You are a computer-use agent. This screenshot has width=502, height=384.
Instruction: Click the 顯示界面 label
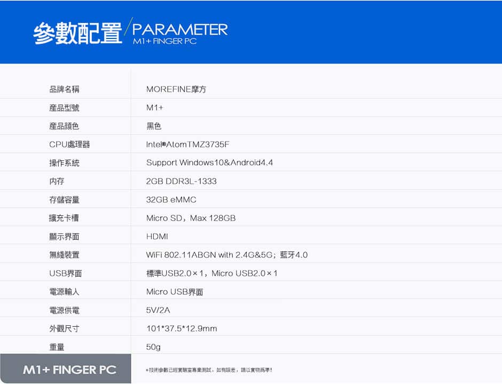coord(64,237)
